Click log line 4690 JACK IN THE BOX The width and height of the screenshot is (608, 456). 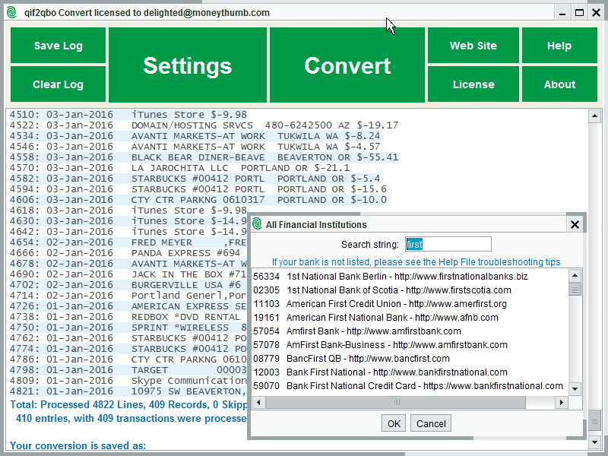pyautogui.click(x=128, y=274)
